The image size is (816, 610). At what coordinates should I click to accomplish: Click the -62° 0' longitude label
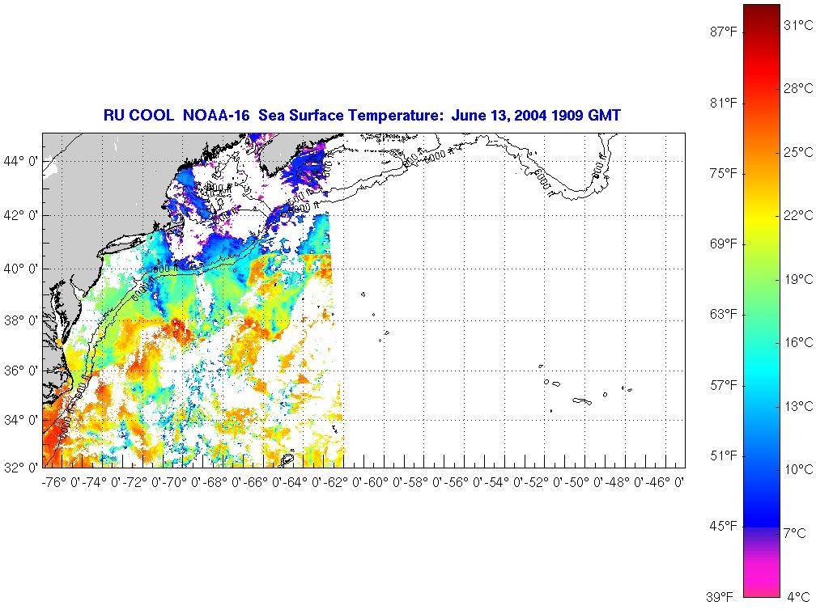point(343,483)
